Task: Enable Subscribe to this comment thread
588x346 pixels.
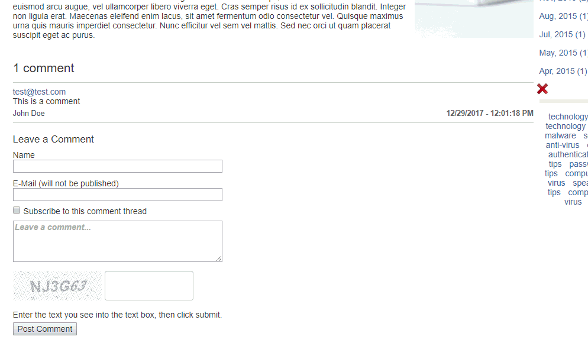Action: [x=17, y=211]
